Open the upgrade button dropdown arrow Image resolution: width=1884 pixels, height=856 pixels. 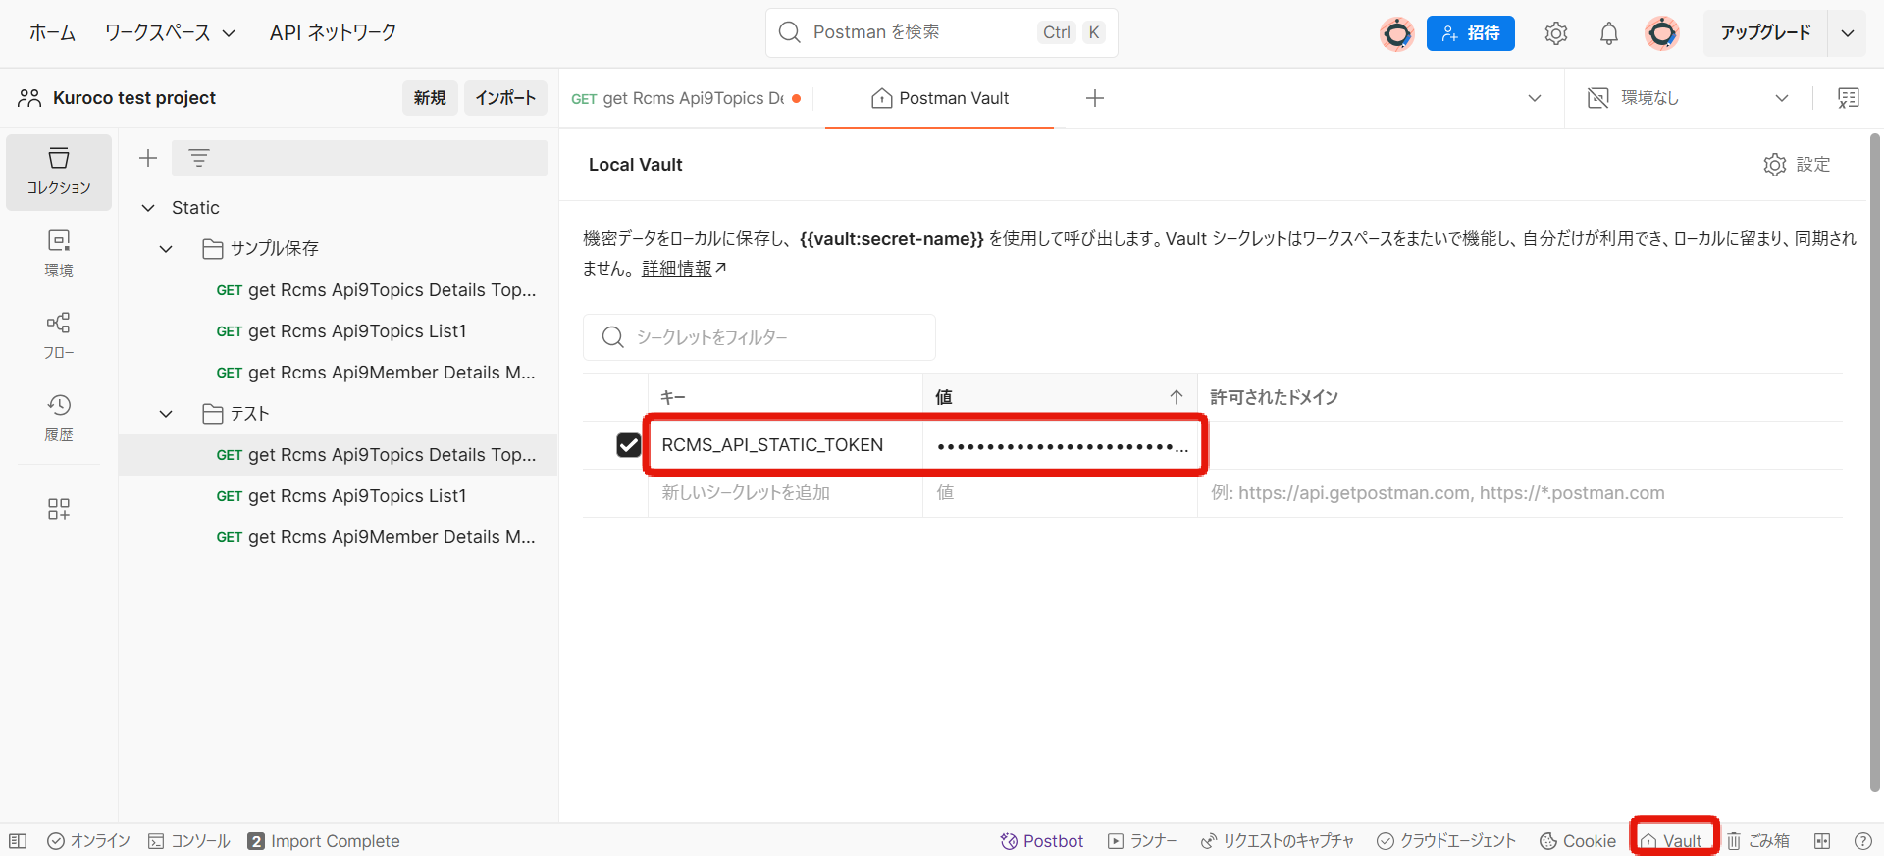1848,33
